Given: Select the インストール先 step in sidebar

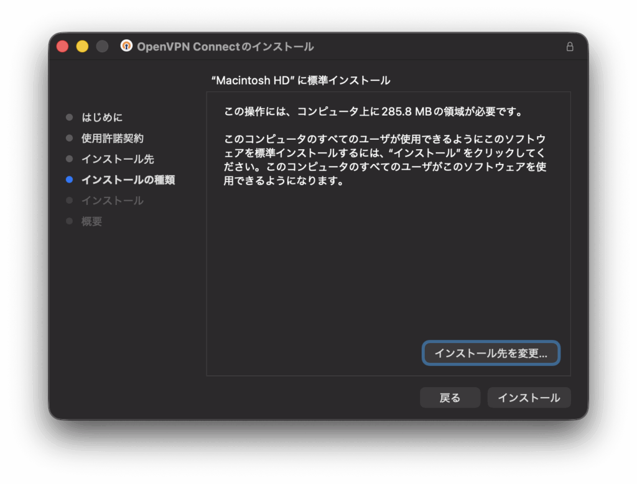Looking at the screenshot, I should [118, 159].
